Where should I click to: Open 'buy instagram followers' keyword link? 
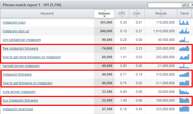tap(20, 100)
